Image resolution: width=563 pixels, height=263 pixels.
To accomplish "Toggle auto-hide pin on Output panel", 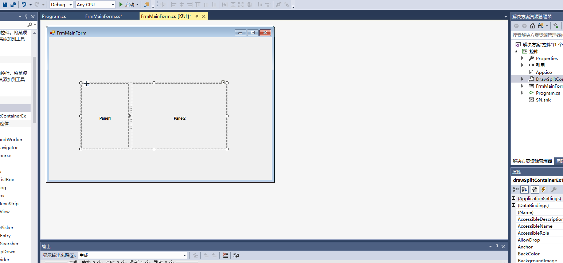I will click(x=497, y=247).
